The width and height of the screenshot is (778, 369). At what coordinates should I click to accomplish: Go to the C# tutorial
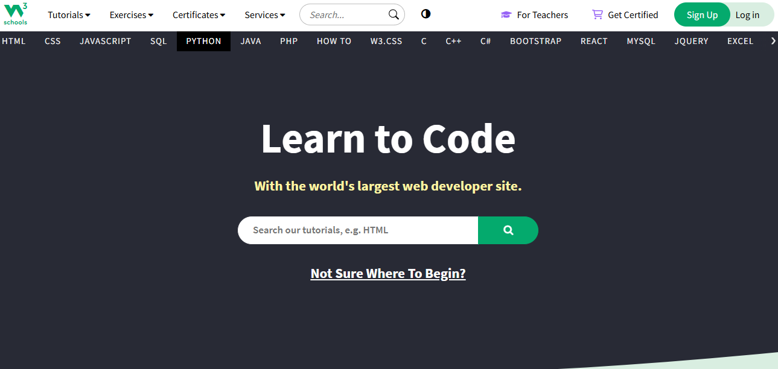[485, 41]
